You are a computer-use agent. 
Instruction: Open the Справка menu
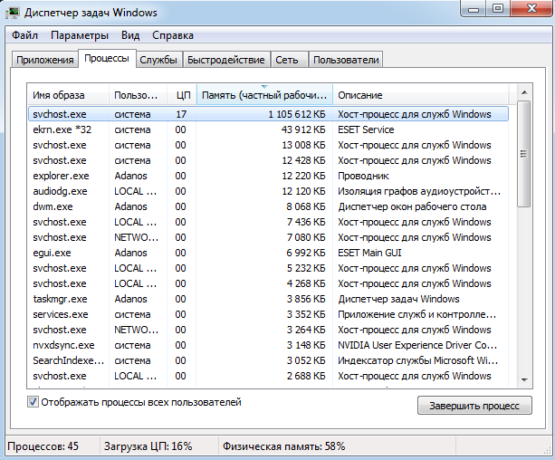172,36
